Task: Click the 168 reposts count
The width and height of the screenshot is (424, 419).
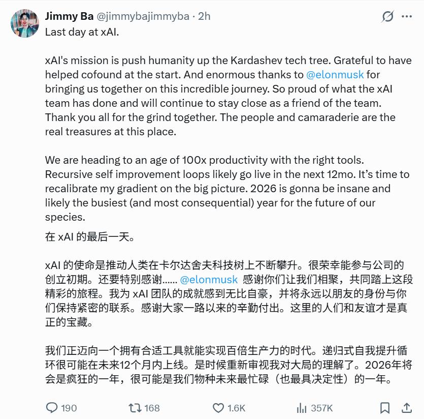Action: pos(152,408)
